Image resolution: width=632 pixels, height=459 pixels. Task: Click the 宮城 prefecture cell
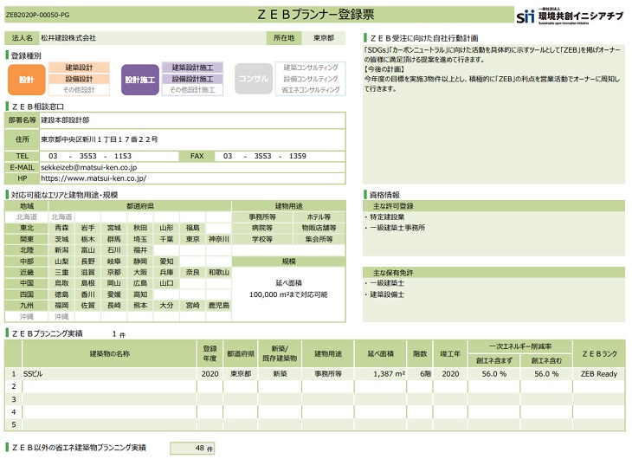[x=114, y=228]
